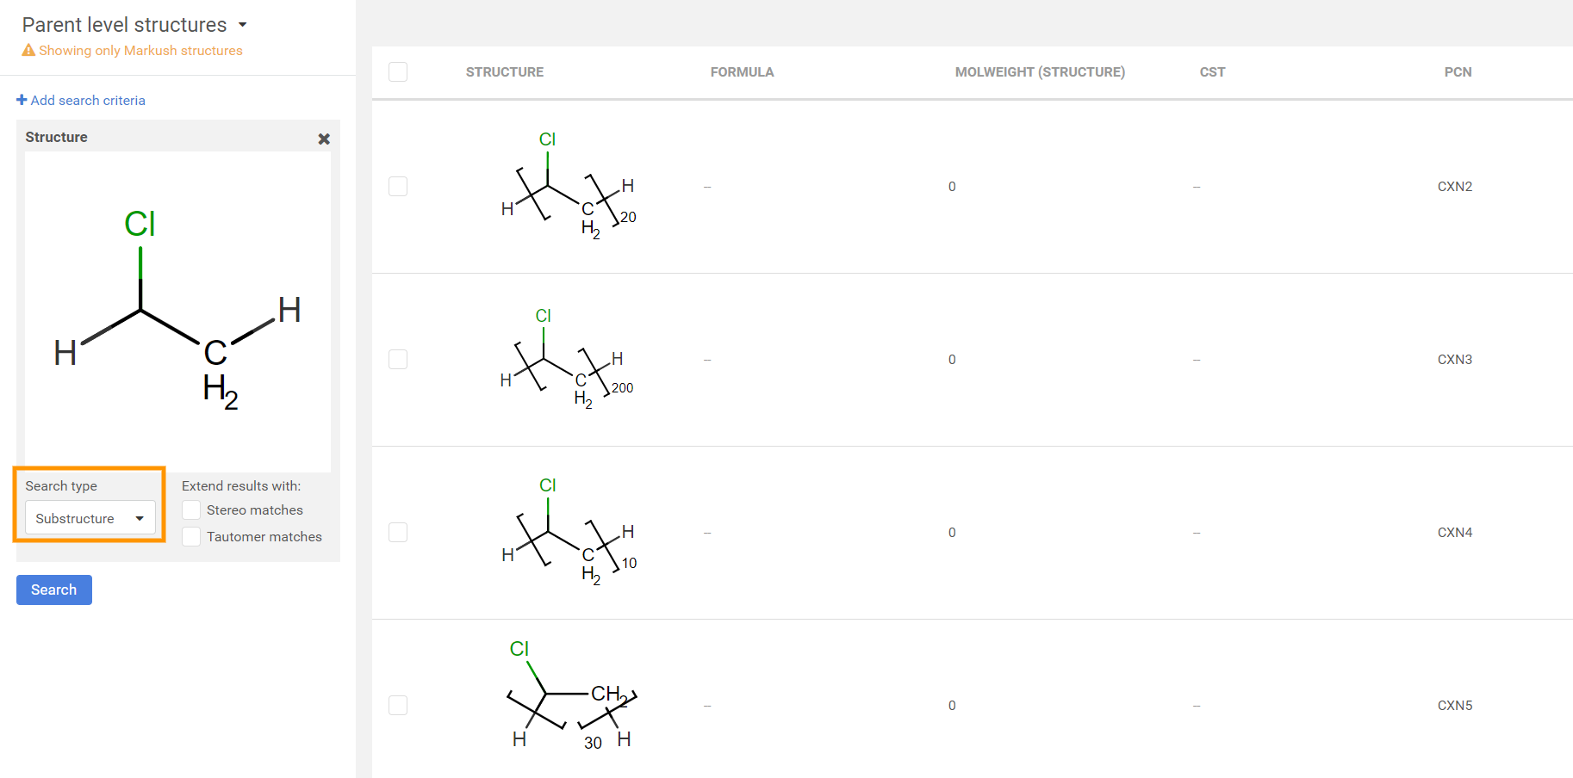Click the CXN5 structure image
1573x778 pixels.
570,699
